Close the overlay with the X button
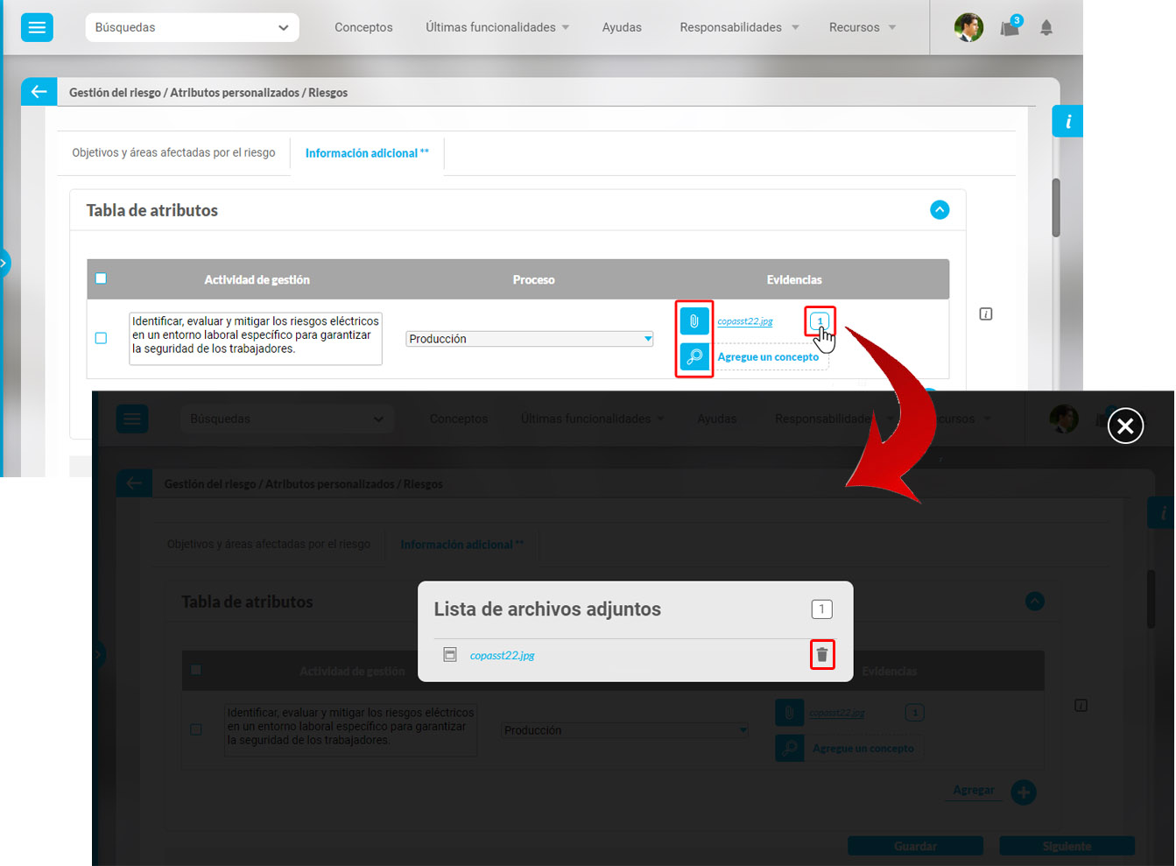Image resolution: width=1176 pixels, height=866 pixels. click(x=1125, y=426)
